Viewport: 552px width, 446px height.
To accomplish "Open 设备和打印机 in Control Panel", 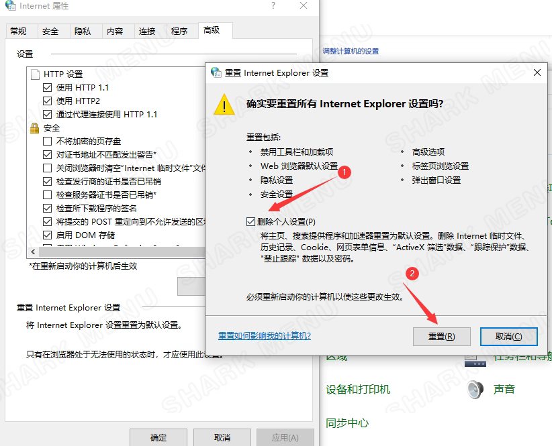I will point(358,390).
